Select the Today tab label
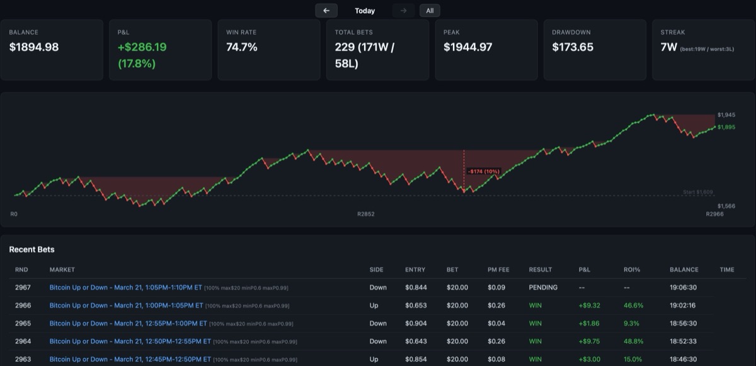 point(365,11)
